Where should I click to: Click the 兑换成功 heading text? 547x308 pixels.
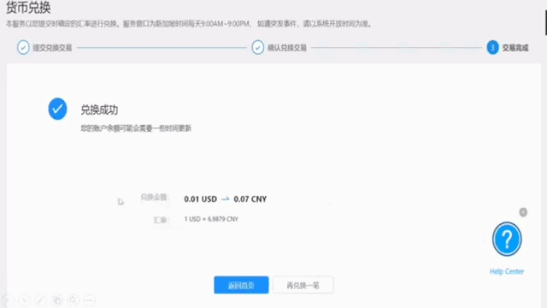click(x=99, y=110)
